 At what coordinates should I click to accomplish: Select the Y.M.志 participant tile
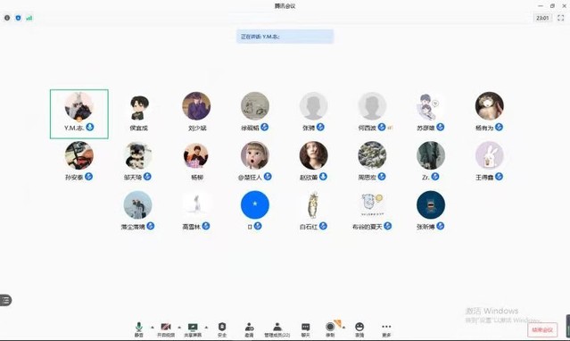pyautogui.click(x=79, y=114)
